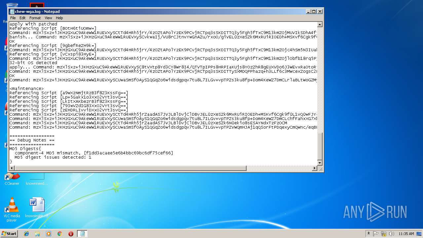Screen dimensions: 423x238
Task: Click the 'banish... Command:' line
Action: point(163,37)
